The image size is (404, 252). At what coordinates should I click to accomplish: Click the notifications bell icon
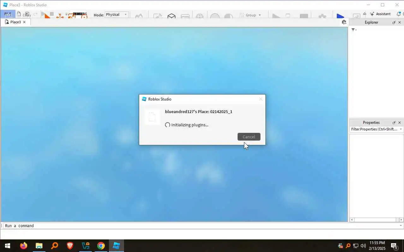399,14
